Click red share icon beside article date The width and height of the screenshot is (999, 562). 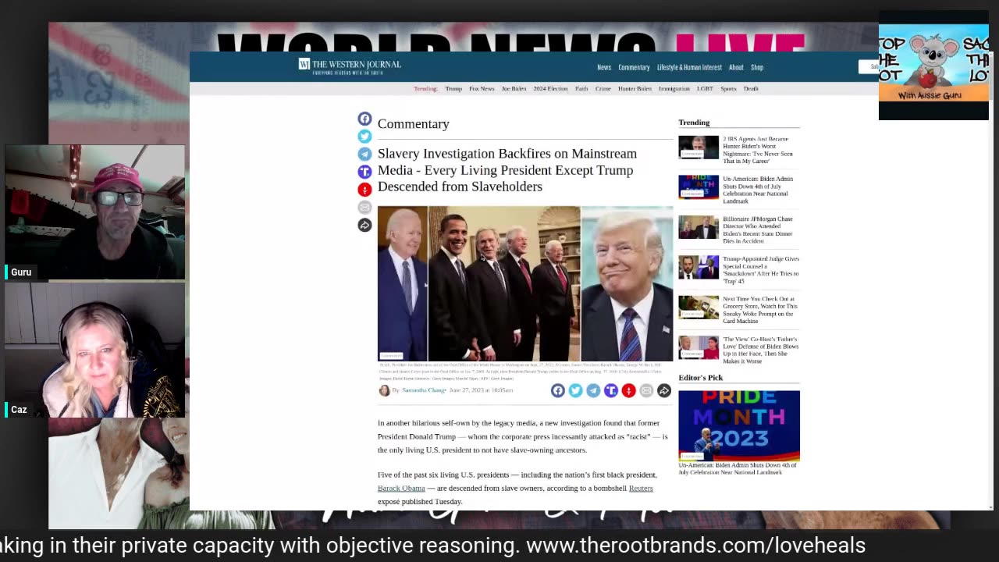[628, 390]
